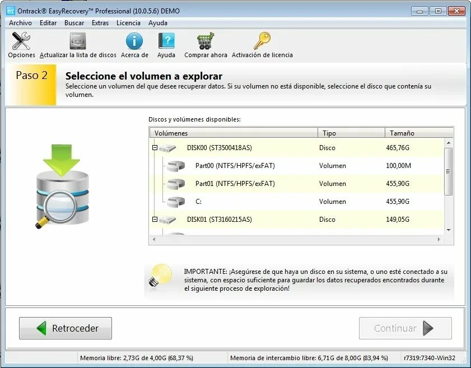
Task: Click the Retroceder button
Action: [x=66, y=328]
